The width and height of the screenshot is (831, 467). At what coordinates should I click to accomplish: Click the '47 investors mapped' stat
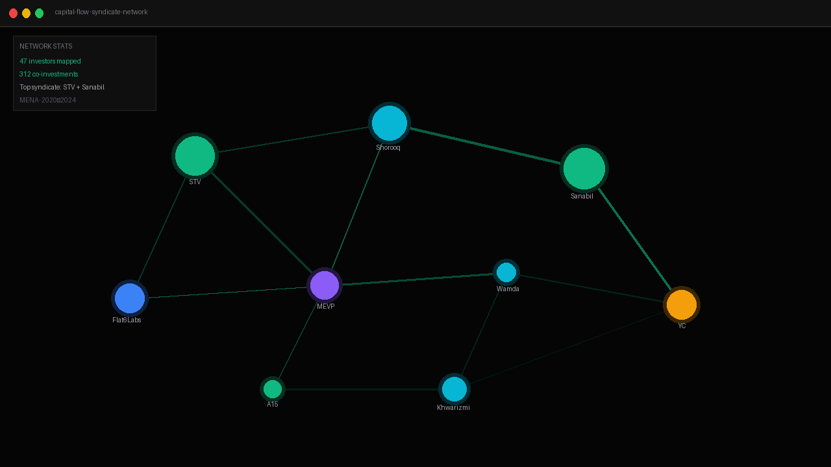pyautogui.click(x=50, y=61)
